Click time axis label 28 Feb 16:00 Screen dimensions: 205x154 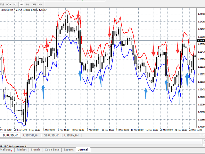(20, 130)
